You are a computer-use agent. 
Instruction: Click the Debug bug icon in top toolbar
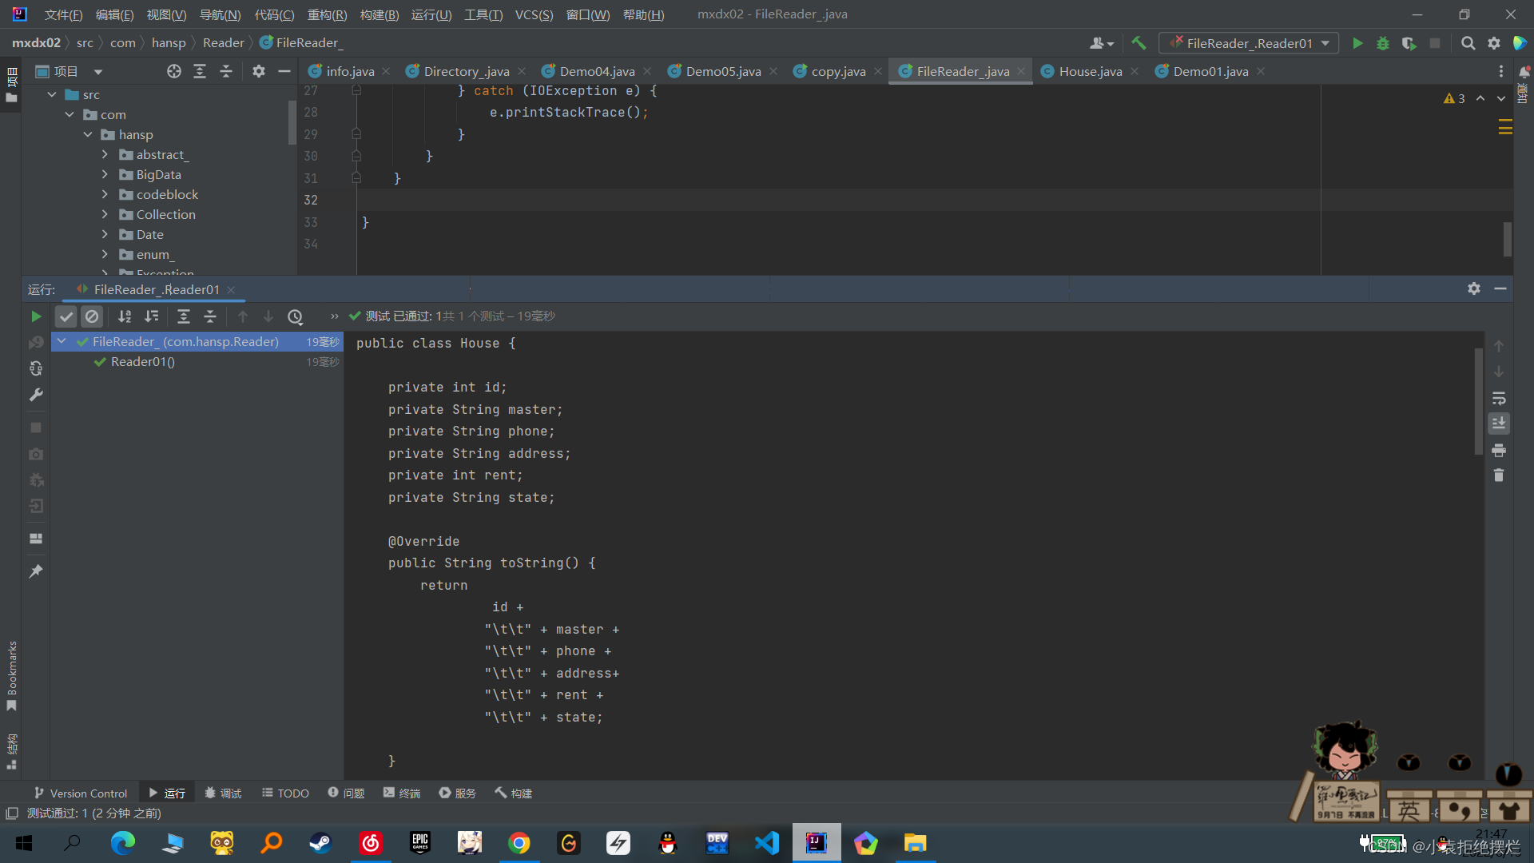click(1383, 43)
